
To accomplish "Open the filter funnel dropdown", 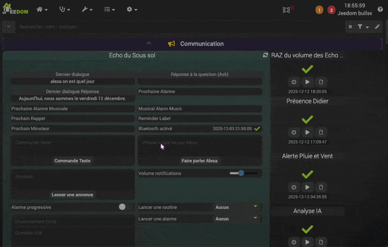I will [363, 27].
